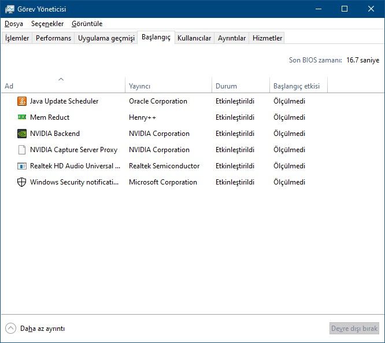Screen dimensions: 385x343
Task: Sort by the Ad column header label
Action: 9,86
